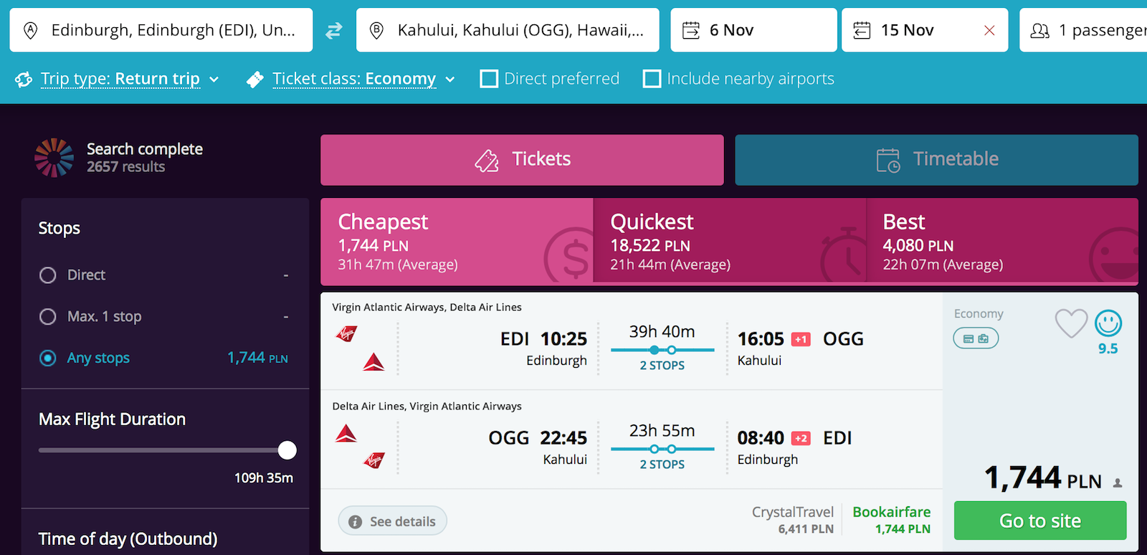Swap origin and destination arrows icon
This screenshot has height=555, width=1147.
click(x=334, y=31)
